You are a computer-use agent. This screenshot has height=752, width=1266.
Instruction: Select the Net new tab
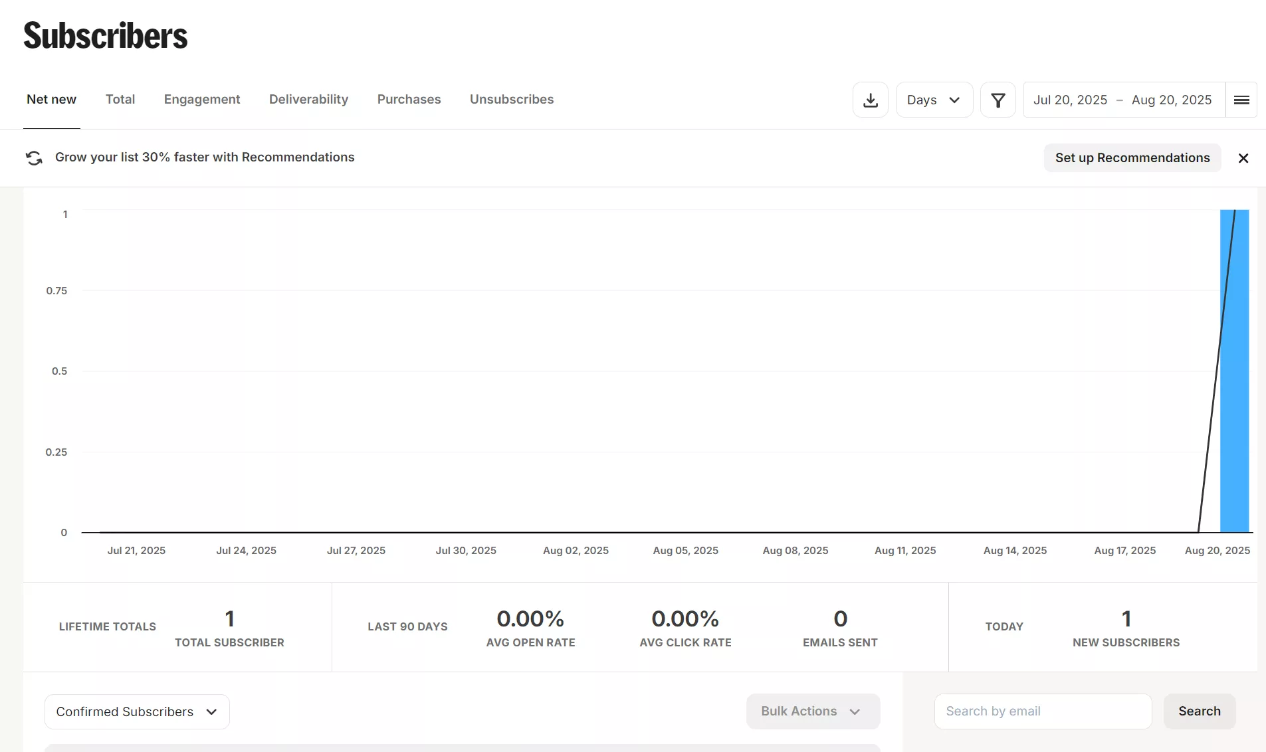click(x=51, y=99)
